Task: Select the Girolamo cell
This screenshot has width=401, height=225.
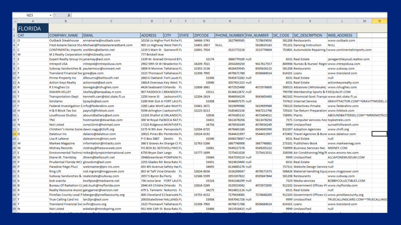Action: pos(65,101)
